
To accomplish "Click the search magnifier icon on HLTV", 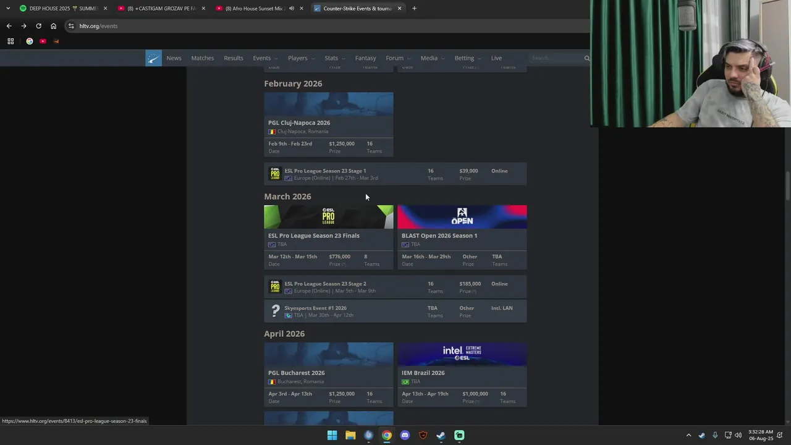I will tap(586, 58).
